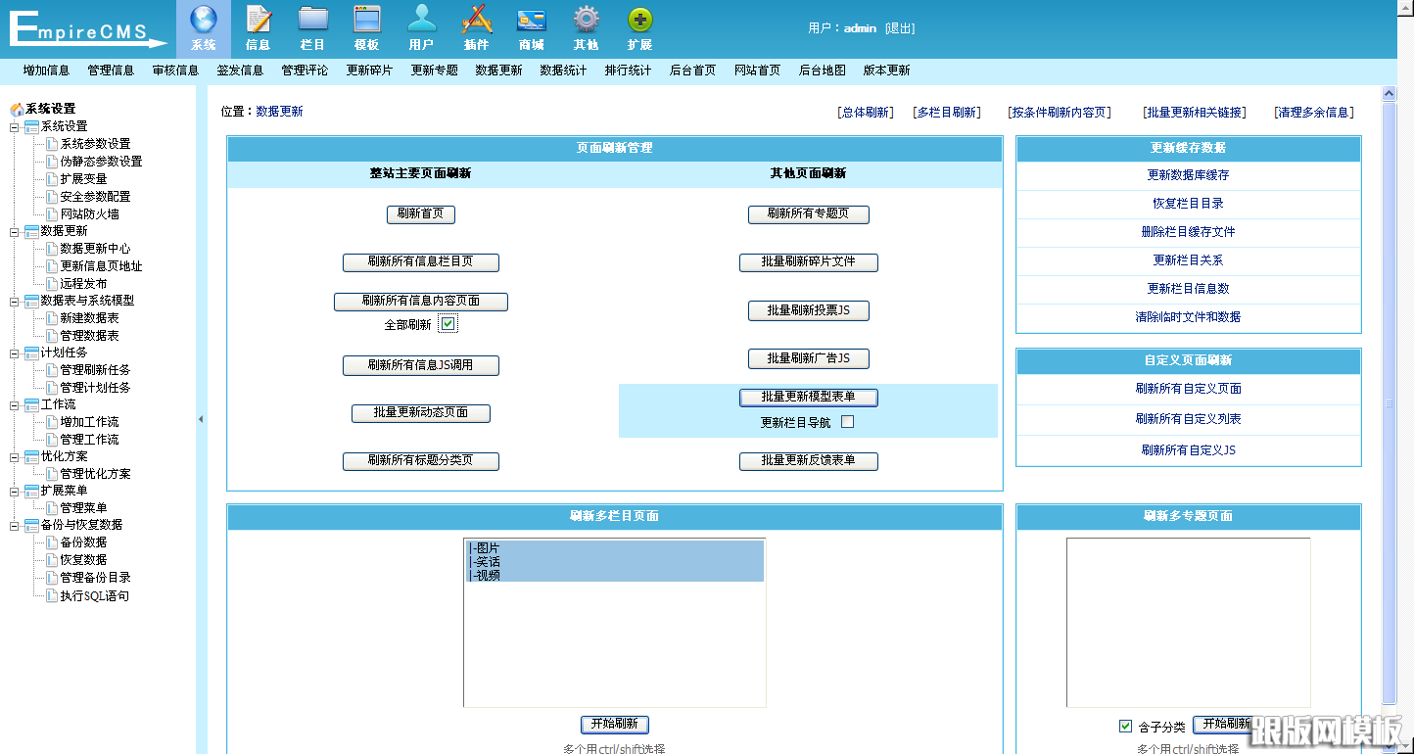Image resolution: width=1414 pixels, height=754 pixels.
Task: Select the 商城 icon
Action: coord(531,27)
